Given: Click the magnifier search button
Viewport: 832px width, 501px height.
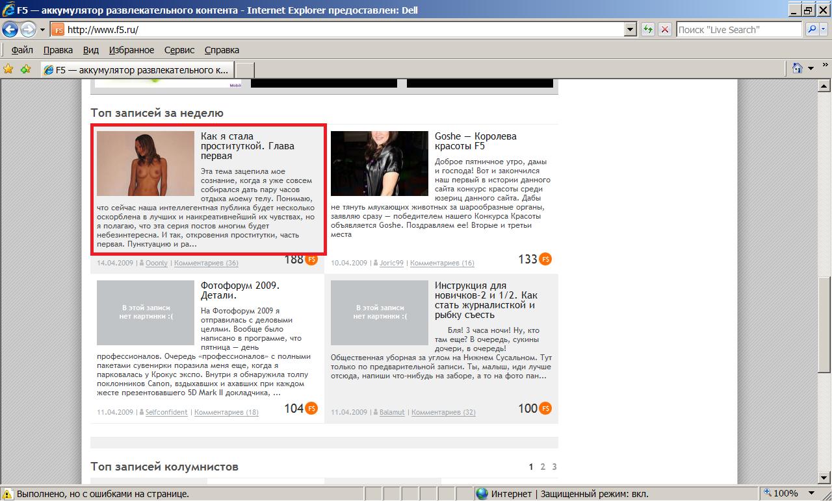Looking at the screenshot, I should [x=812, y=29].
